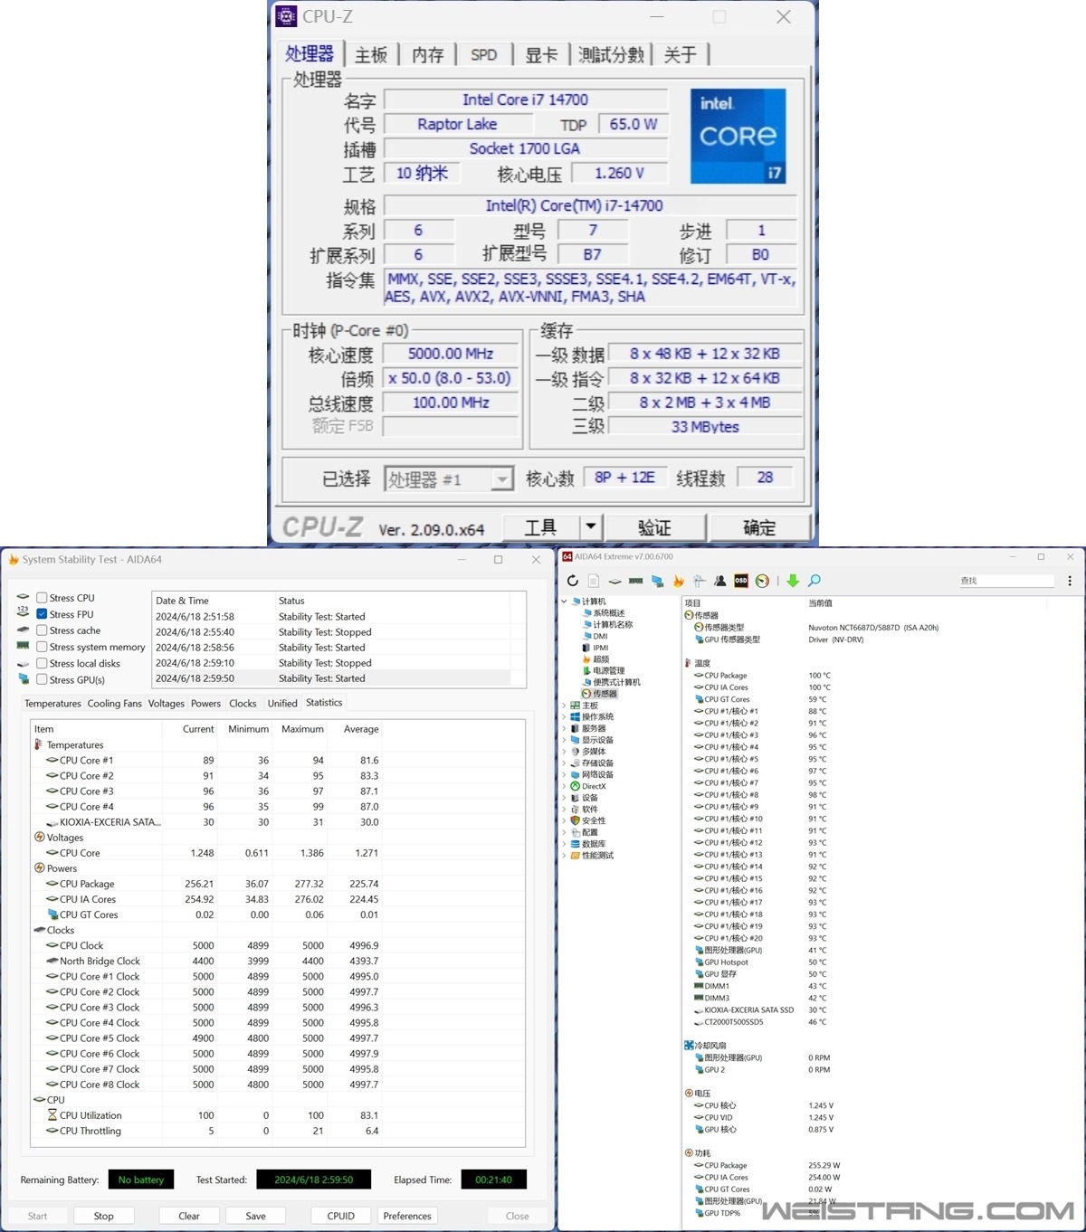Enable Stress system memory checkbox

coord(42,647)
